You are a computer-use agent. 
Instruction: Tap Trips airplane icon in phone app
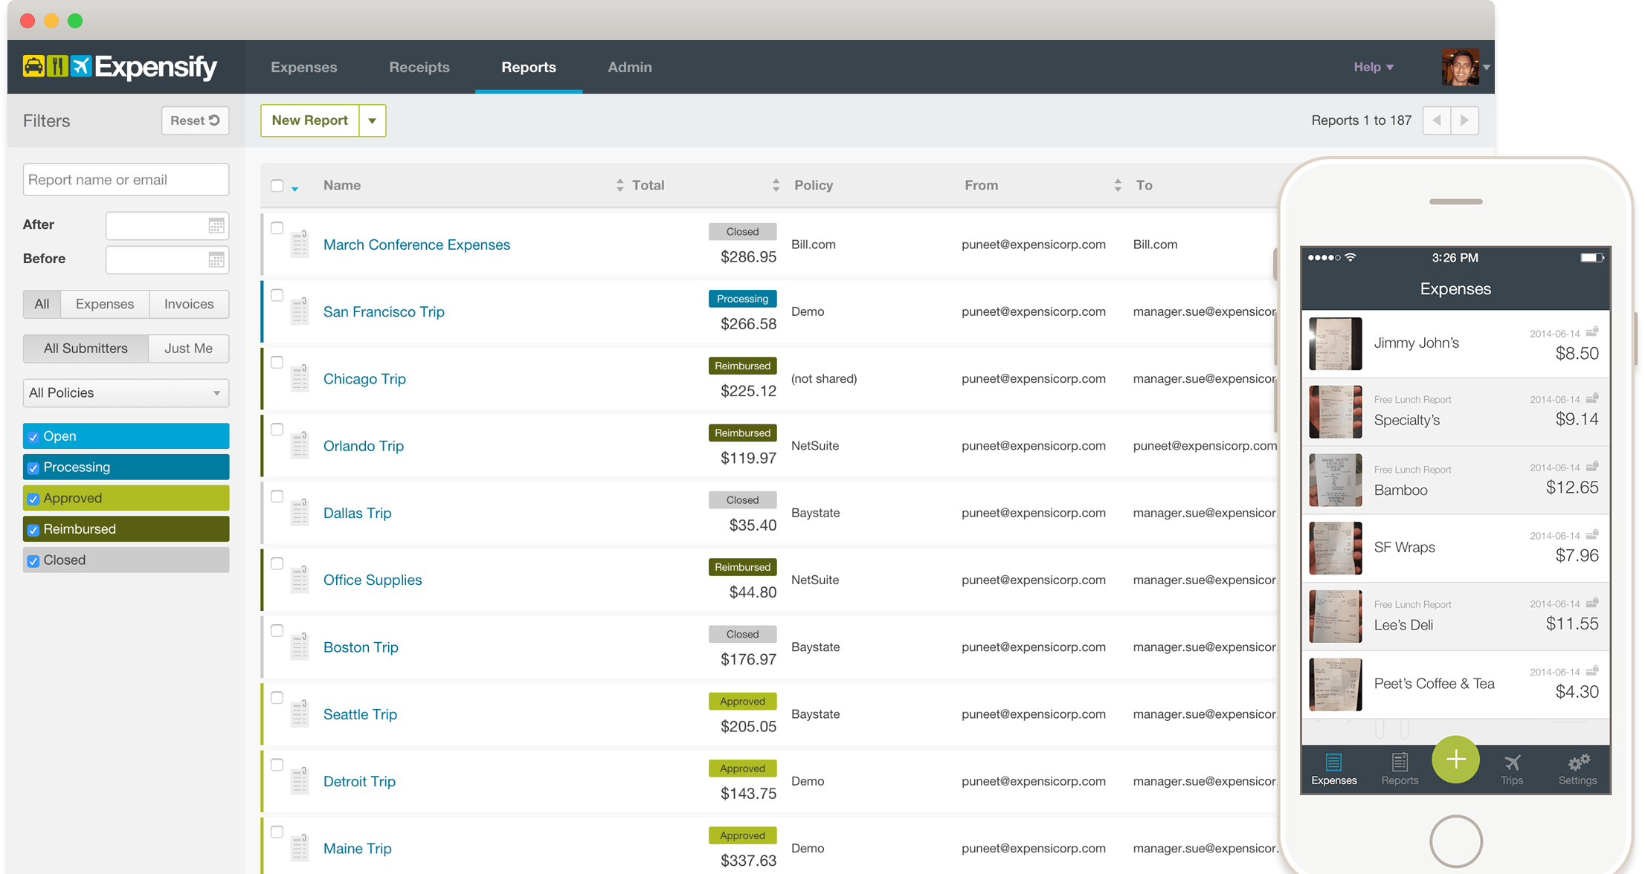click(x=1512, y=768)
